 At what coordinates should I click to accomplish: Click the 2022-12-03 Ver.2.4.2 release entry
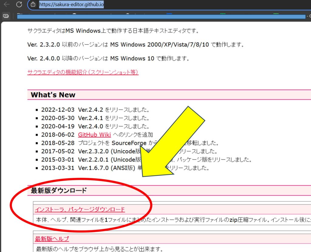95,110
